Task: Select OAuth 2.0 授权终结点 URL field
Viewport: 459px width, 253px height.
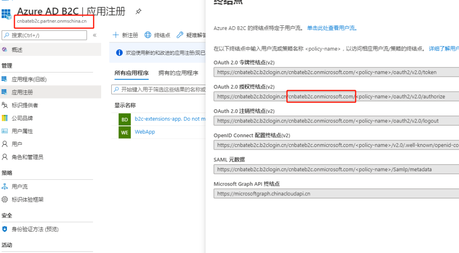Action: (336, 96)
